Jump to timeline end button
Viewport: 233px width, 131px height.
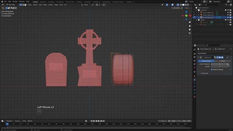coord(104,121)
